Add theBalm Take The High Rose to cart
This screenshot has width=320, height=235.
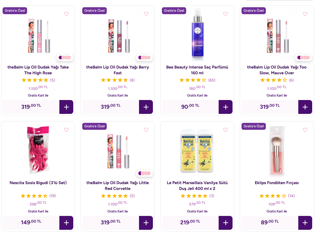pos(66,107)
